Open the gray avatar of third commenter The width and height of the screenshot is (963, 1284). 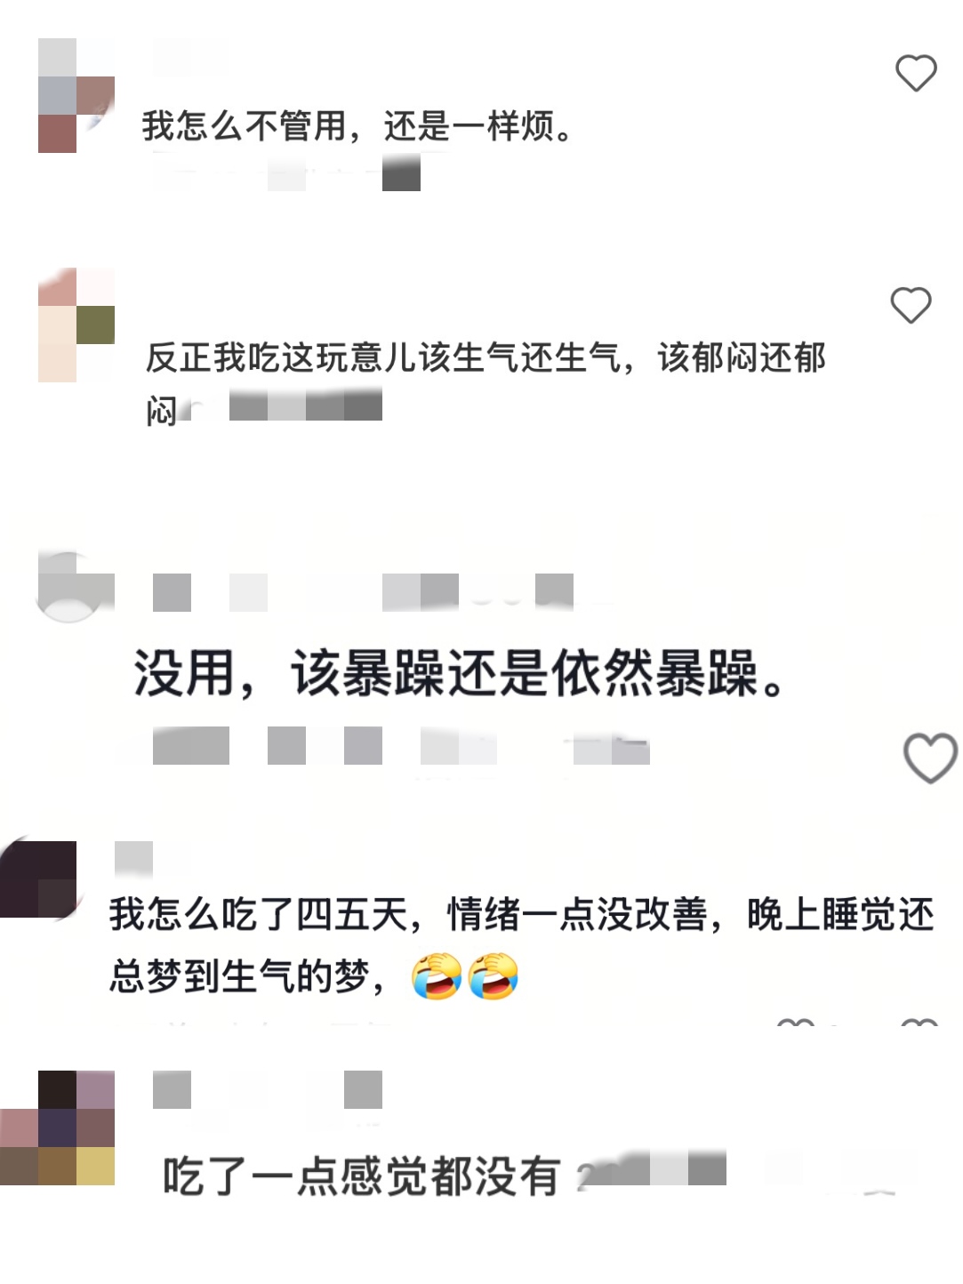75,587
